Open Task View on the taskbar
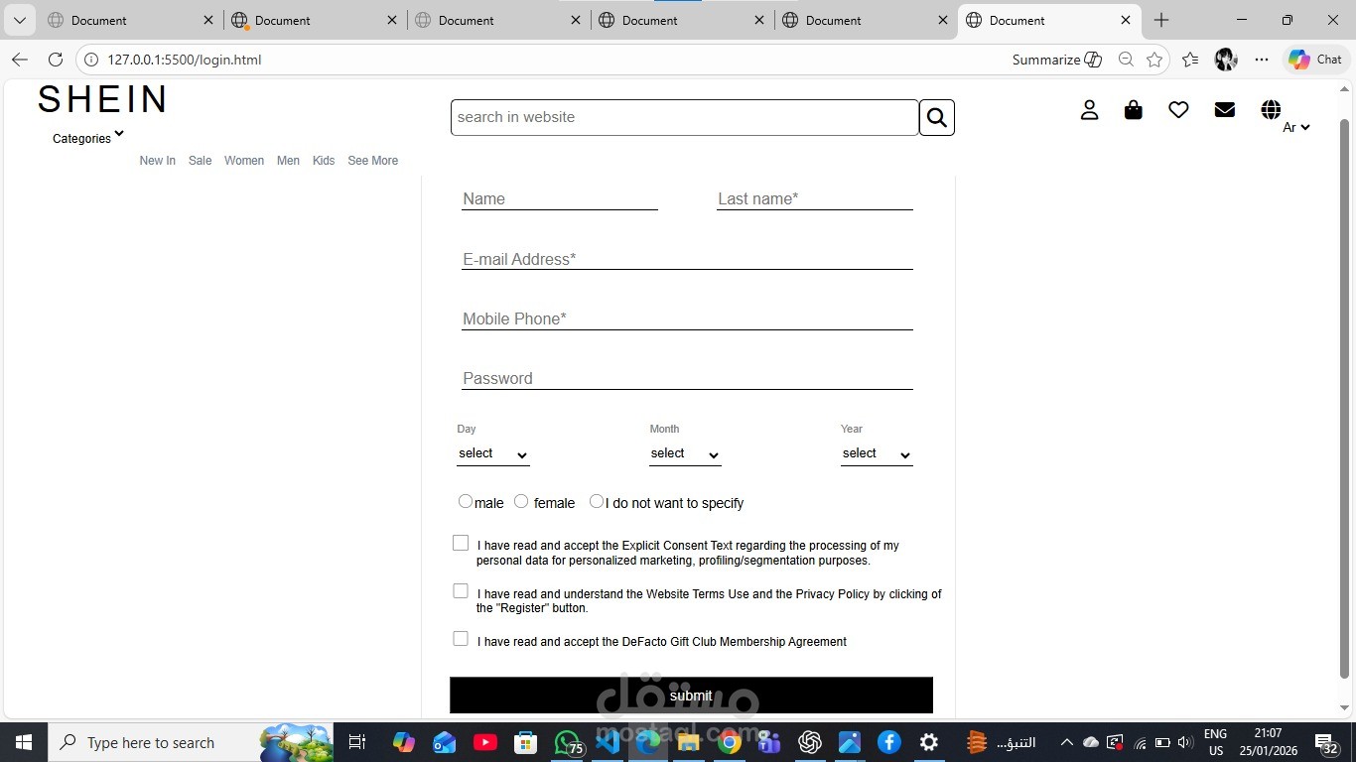This screenshot has height=762, width=1356. point(357,742)
